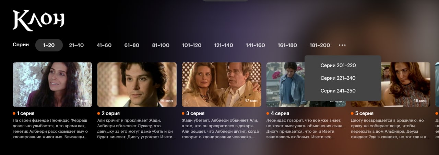
Task: Open the three-dots more episodes menu
Action: pyautogui.click(x=342, y=45)
